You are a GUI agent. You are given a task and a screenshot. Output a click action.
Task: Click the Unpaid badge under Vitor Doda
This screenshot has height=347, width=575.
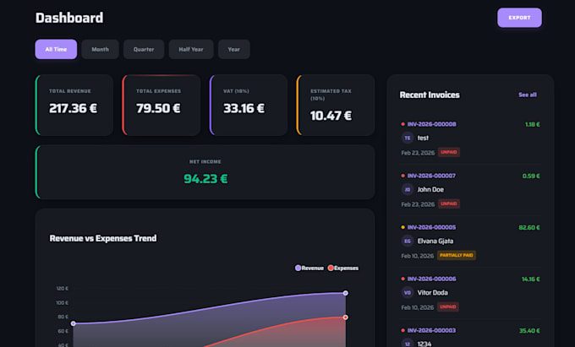[448, 307]
